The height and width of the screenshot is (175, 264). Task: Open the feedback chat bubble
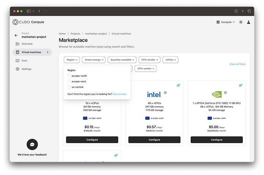(x=32, y=144)
